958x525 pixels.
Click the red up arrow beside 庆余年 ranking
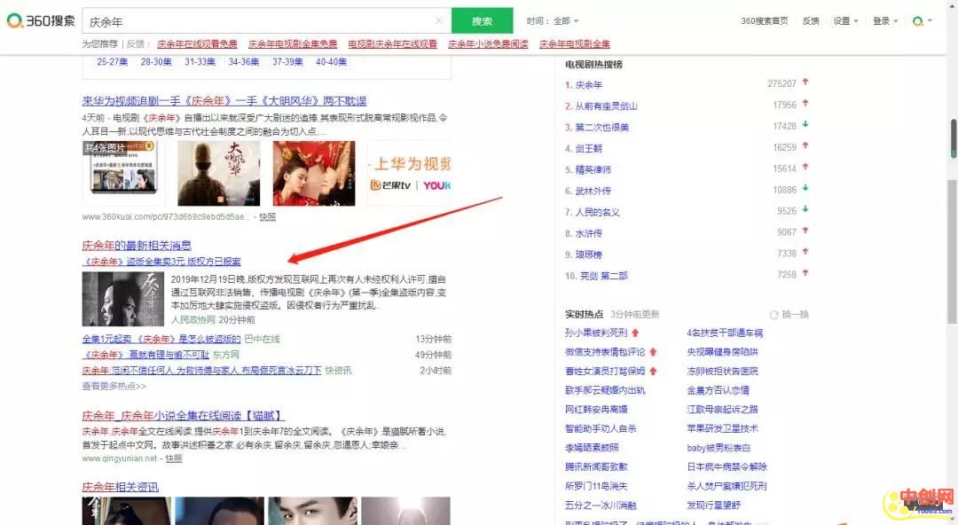click(x=805, y=84)
